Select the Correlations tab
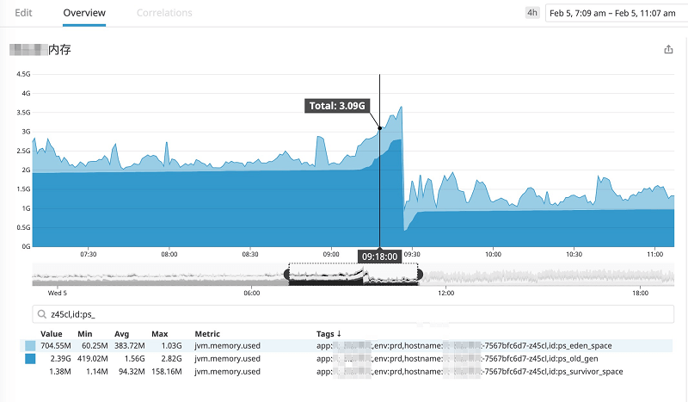 pos(164,13)
